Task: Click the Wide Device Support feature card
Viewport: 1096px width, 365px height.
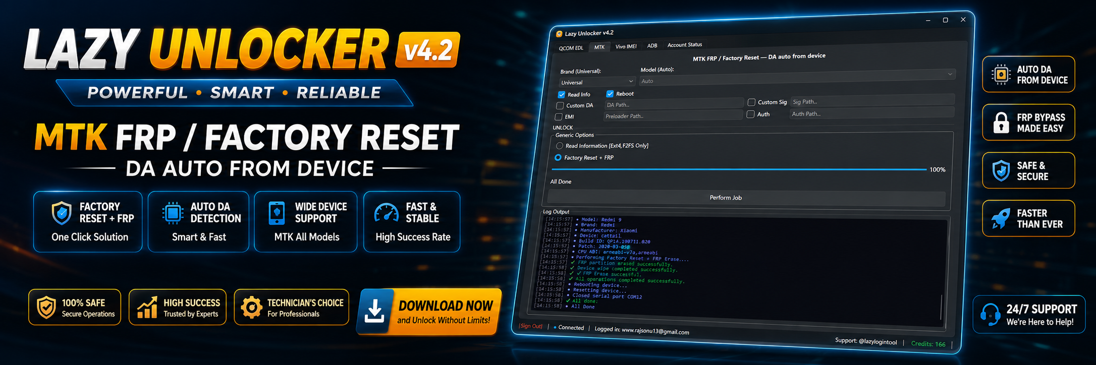Action: click(306, 222)
